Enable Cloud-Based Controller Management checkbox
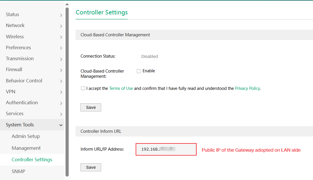This screenshot has height=180, width=313. pos(139,71)
